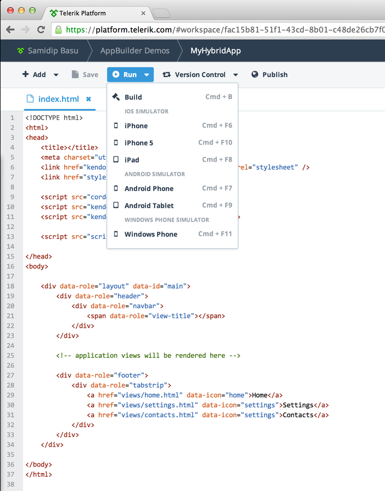Go to Samidip Basu breadcrumb

[x=53, y=51]
